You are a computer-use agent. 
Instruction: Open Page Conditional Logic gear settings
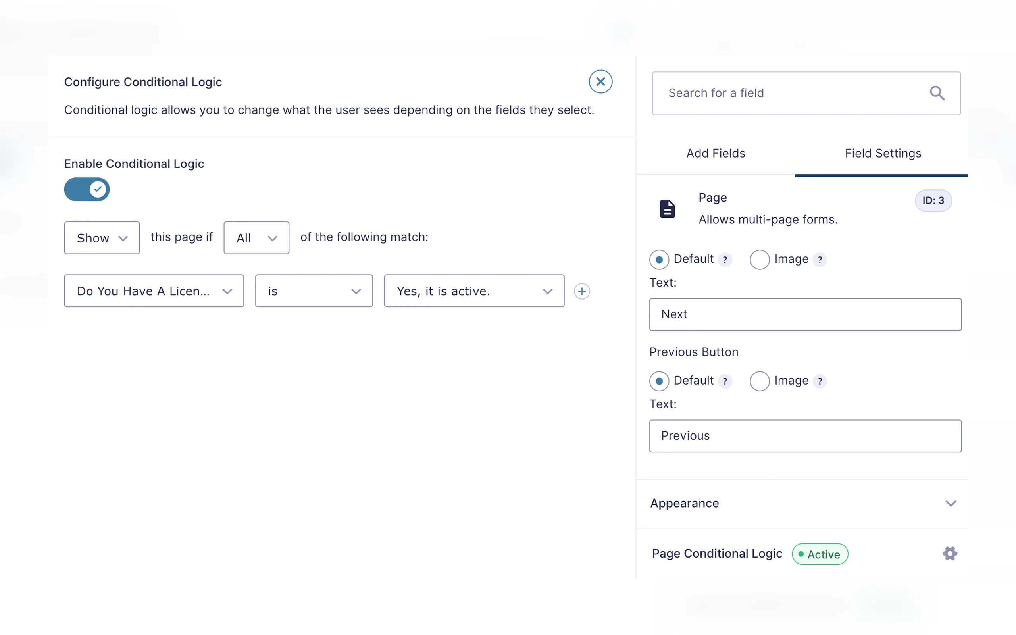point(950,554)
